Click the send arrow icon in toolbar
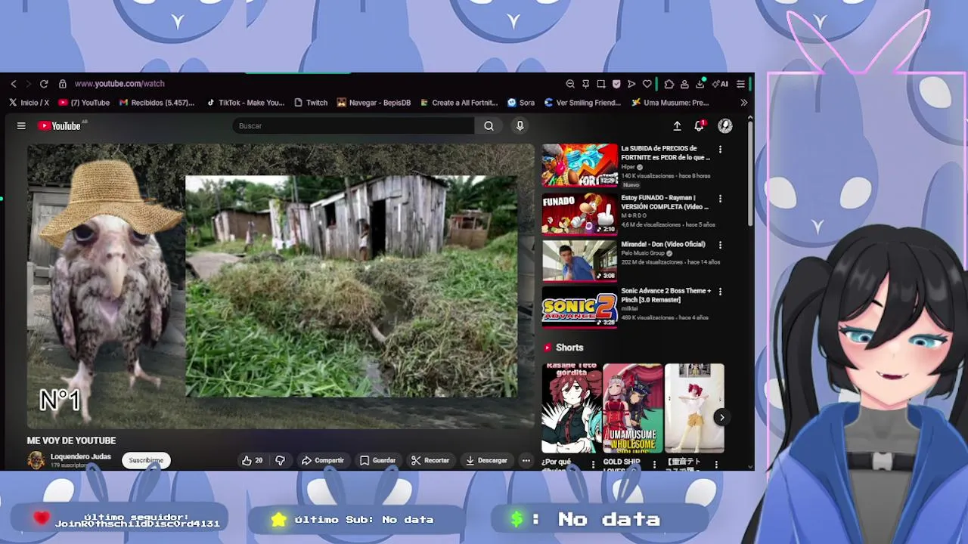This screenshot has width=968, height=544. tap(631, 84)
